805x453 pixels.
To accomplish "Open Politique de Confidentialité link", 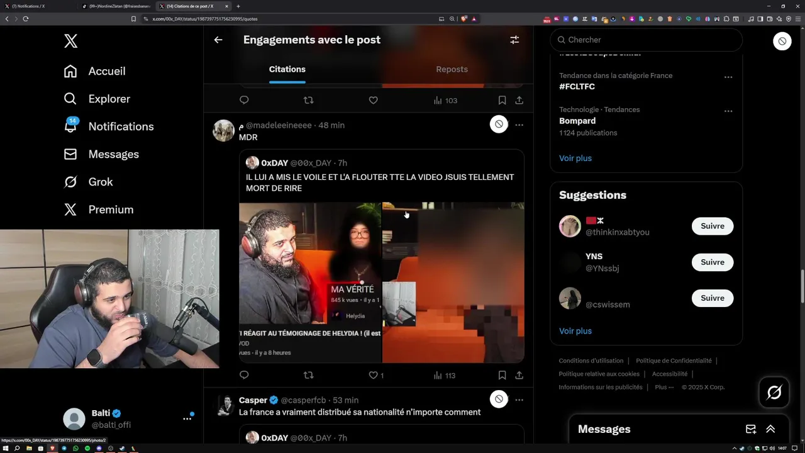I will 674,361.
